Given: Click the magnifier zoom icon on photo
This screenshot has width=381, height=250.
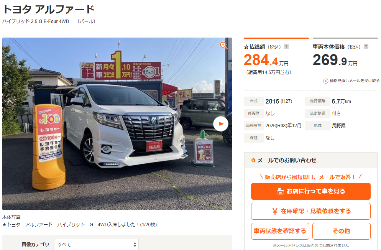Looking at the screenshot, I should [223, 45].
